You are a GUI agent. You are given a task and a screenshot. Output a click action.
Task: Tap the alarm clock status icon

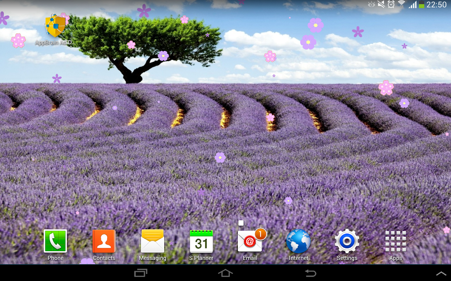(391, 4)
